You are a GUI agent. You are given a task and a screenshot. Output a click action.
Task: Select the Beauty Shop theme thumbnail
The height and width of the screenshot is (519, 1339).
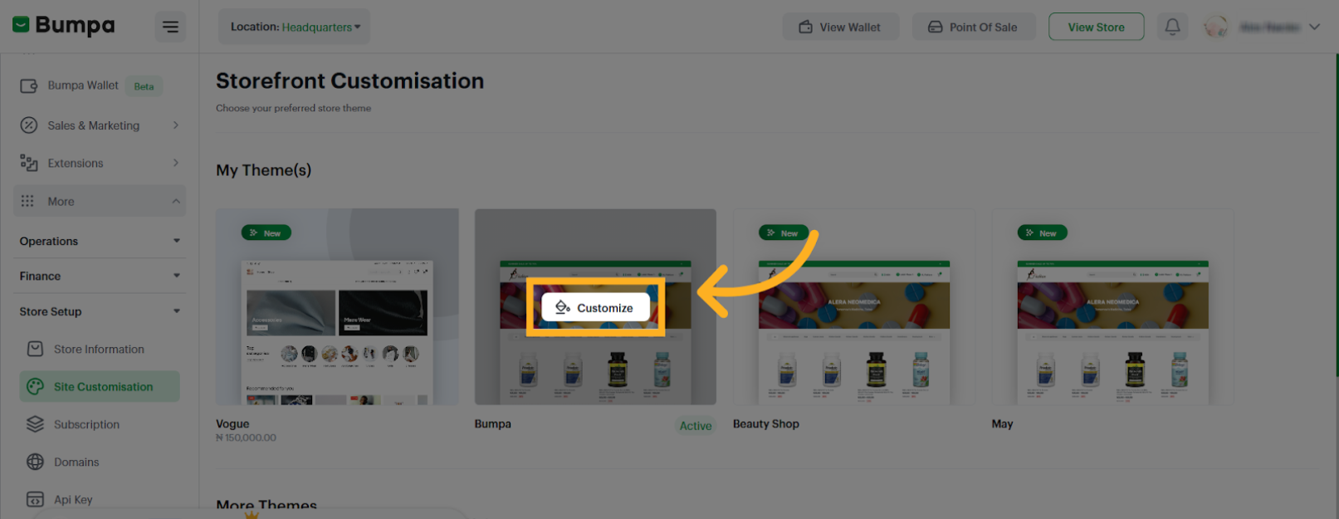coord(854,306)
